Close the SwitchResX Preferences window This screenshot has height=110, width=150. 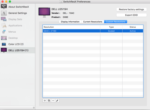point(2,1)
